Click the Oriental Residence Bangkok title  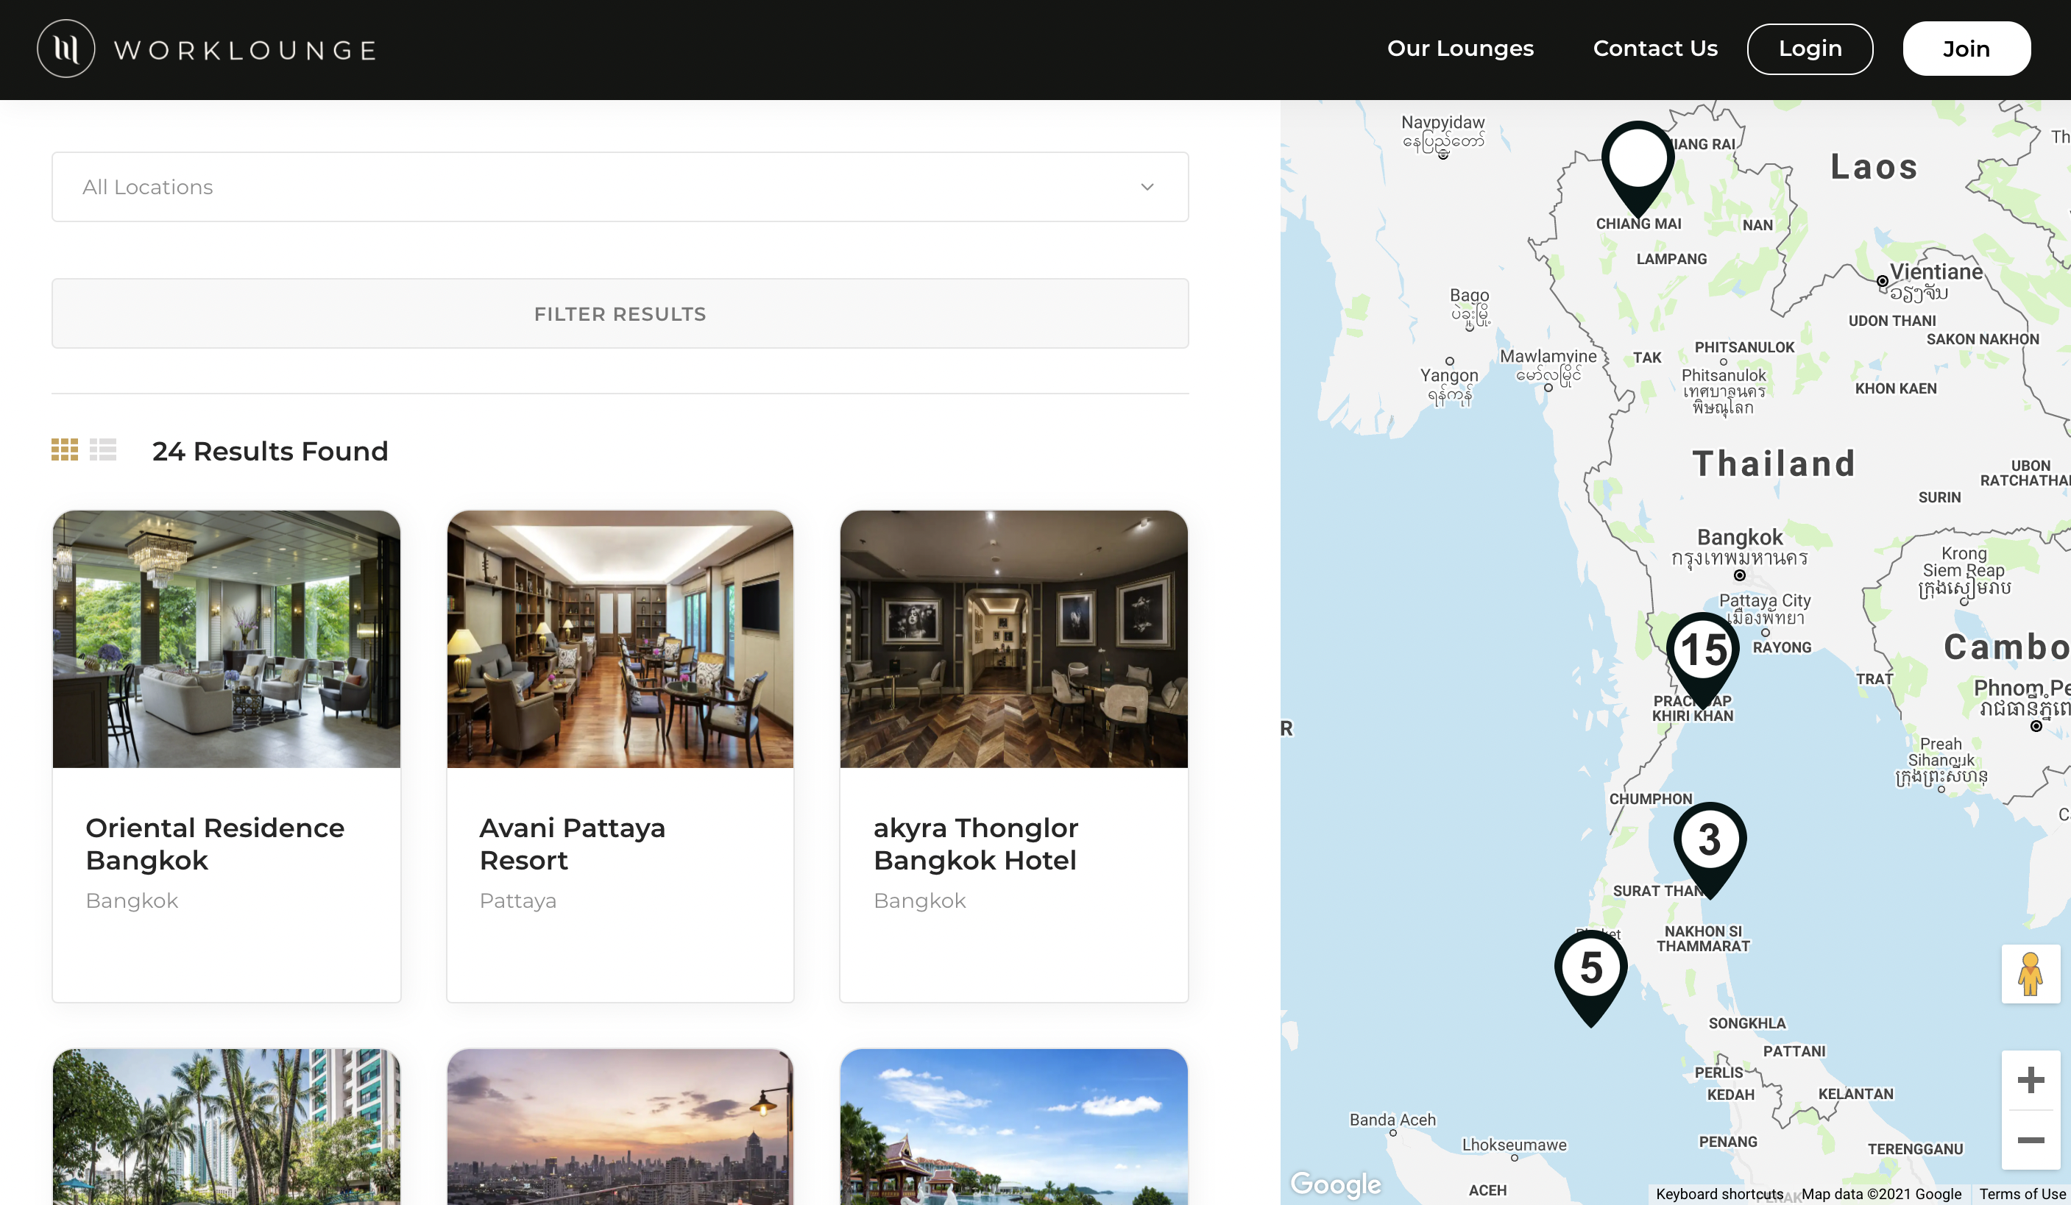click(x=216, y=844)
